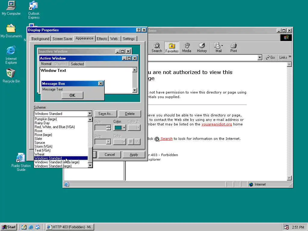The height and width of the screenshot is (231, 308).
Task: Open Radio Station Guide shortcut
Action: coord(21,162)
